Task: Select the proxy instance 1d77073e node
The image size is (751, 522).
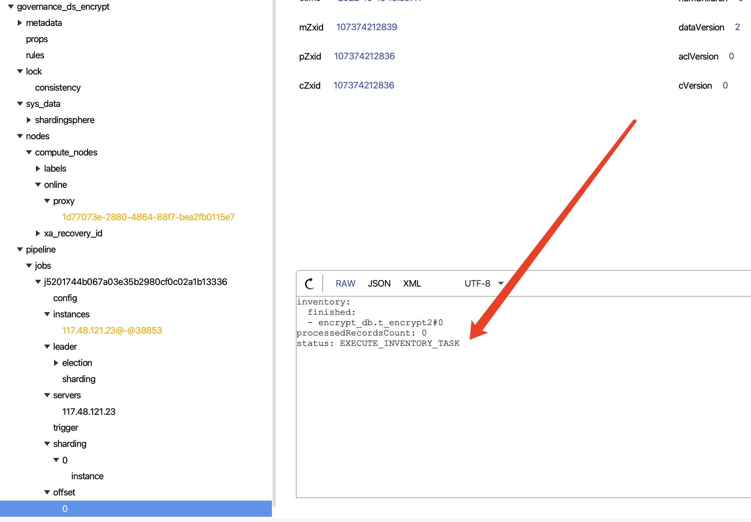Action: [x=148, y=217]
